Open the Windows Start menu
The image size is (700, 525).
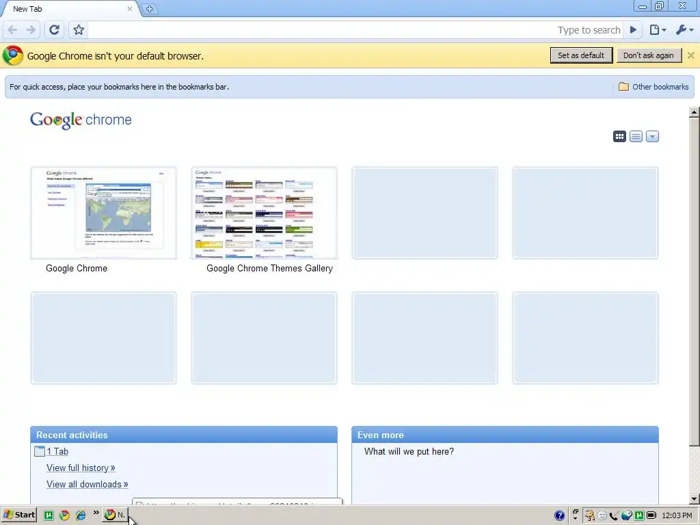18,515
